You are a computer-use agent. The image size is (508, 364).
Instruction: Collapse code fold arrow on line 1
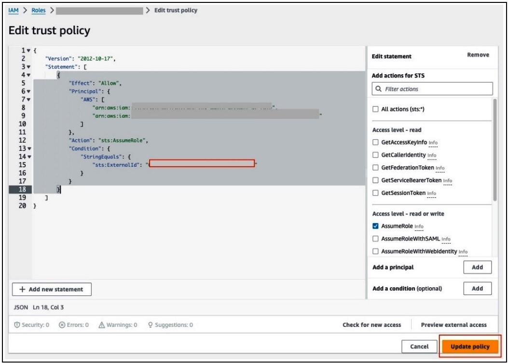[28, 51]
